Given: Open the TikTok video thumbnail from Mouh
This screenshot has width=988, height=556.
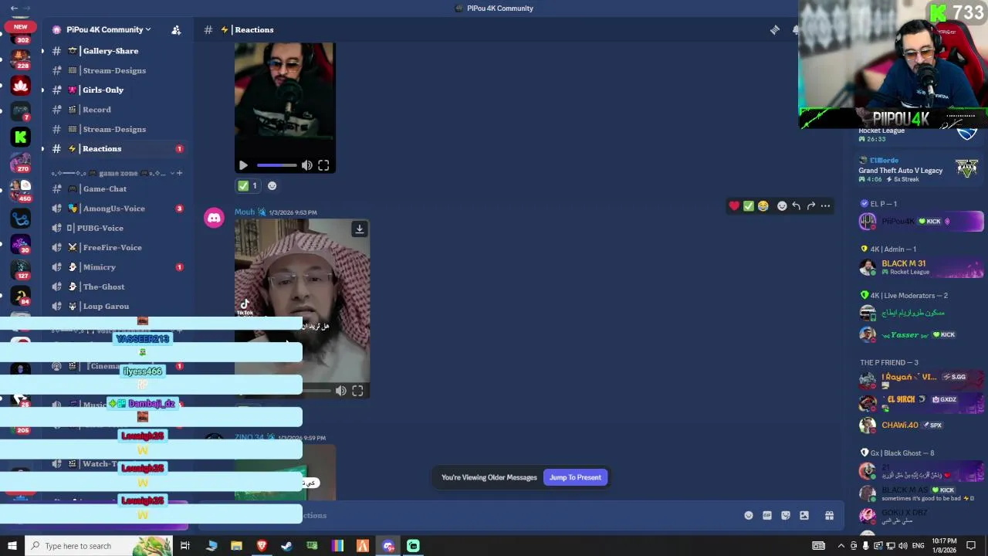Looking at the screenshot, I should point(302,308).
